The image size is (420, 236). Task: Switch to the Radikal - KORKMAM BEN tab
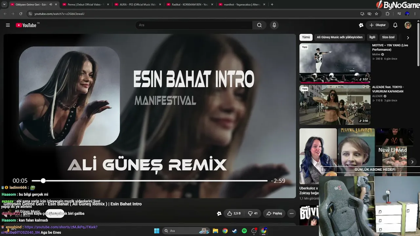(190, 5)
